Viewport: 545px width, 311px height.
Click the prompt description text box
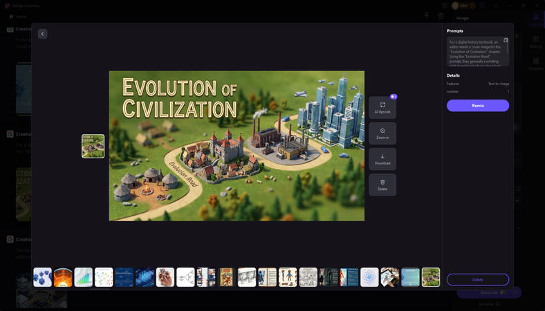click(474, 52)
